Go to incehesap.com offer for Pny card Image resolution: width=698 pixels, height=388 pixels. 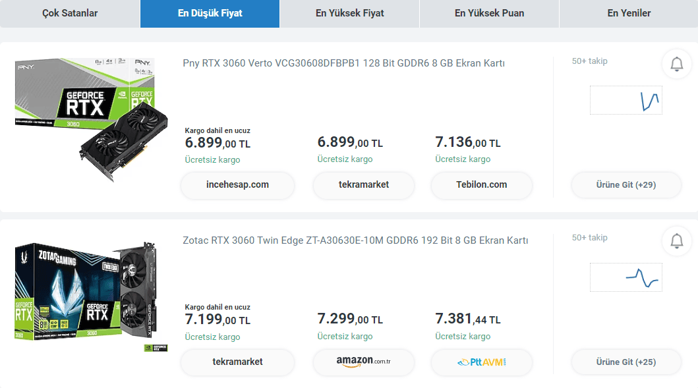tap(237, 185)
